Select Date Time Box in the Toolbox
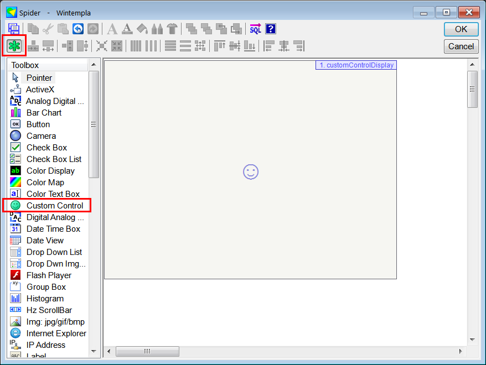This screenshot has height=365, width=486. (x=53, y=229)
